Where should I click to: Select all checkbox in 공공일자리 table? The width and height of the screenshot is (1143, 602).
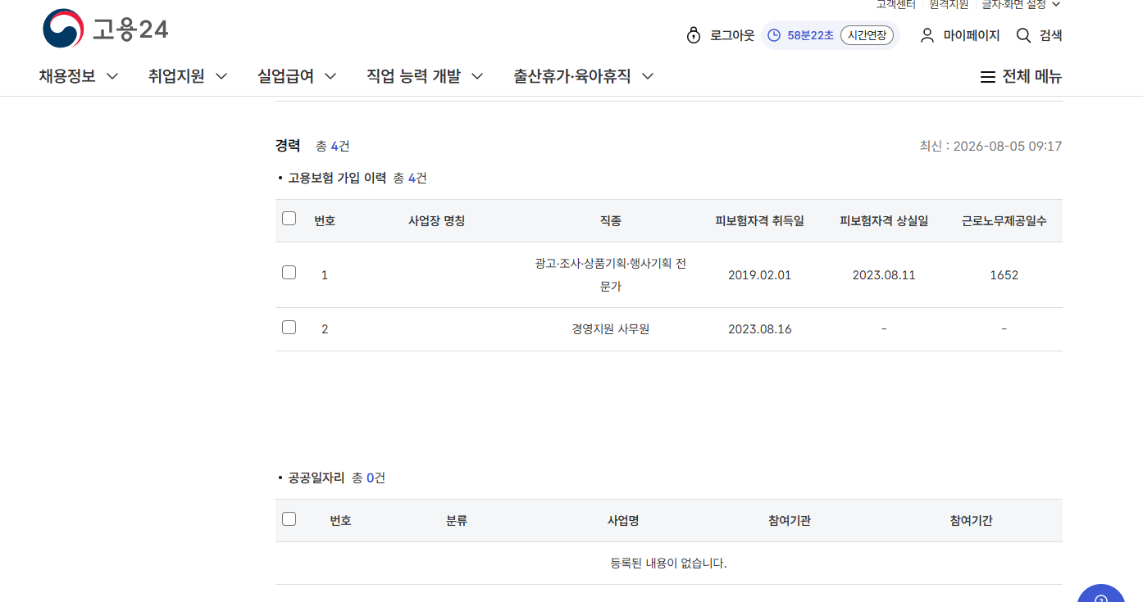tap(289, 518)
